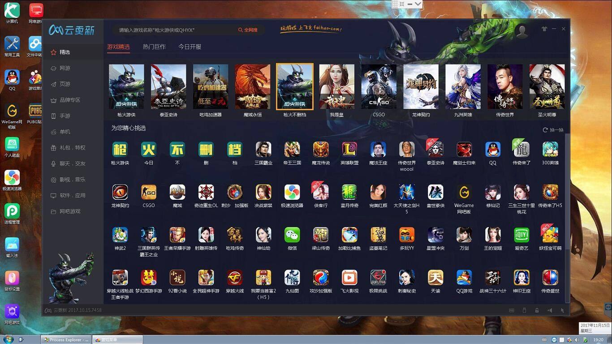Screen dimensions: 612x344
Task: Click 游戏菜单 taskbar button
Action: (x=117, y=340)
